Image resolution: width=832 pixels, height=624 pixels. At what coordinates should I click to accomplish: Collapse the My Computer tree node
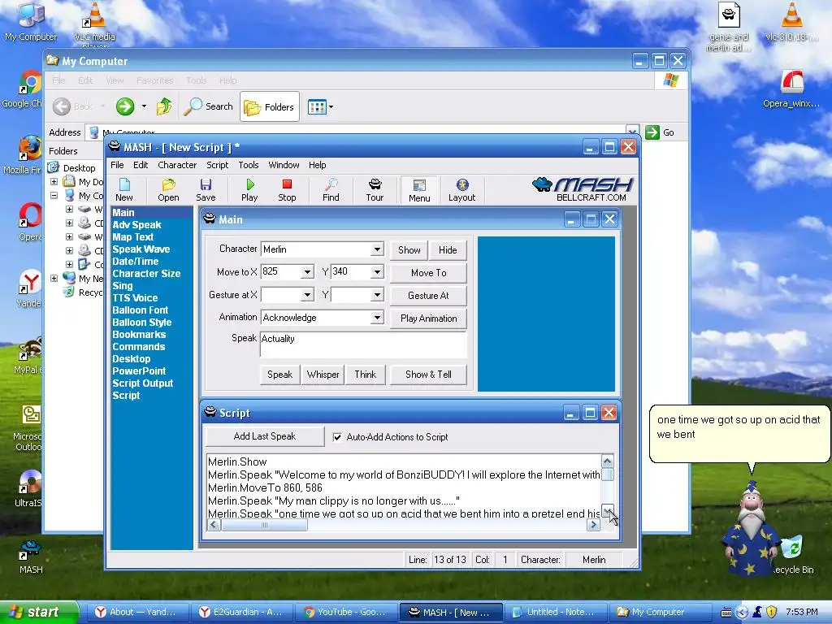(x=54, y=195)
